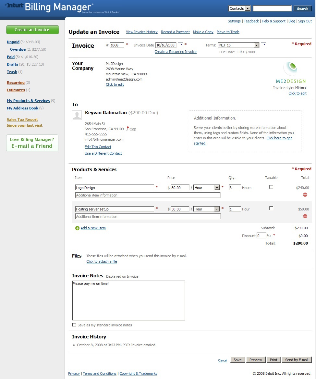Mark Logo Design as taxable
Screen dimensions: 316x379
point(271,187)
